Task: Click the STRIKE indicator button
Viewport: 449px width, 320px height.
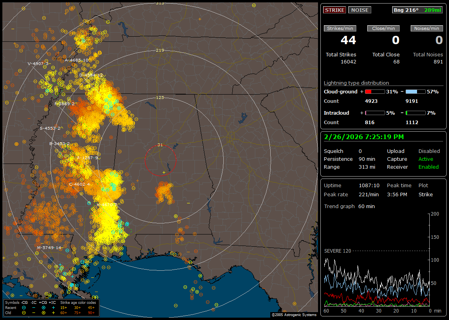Action: (335, 10)
